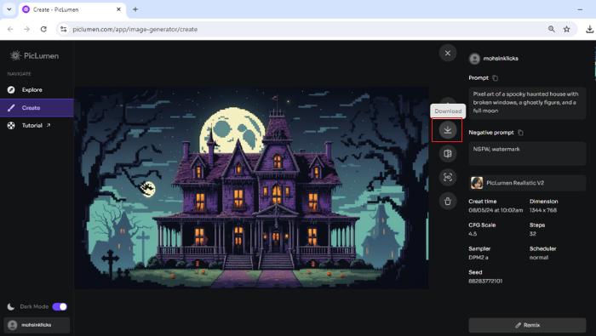Click the Tutorial film reel icon
Image resolution: width=596 pixels, height=336 pixels.
[x=11, y=125]
